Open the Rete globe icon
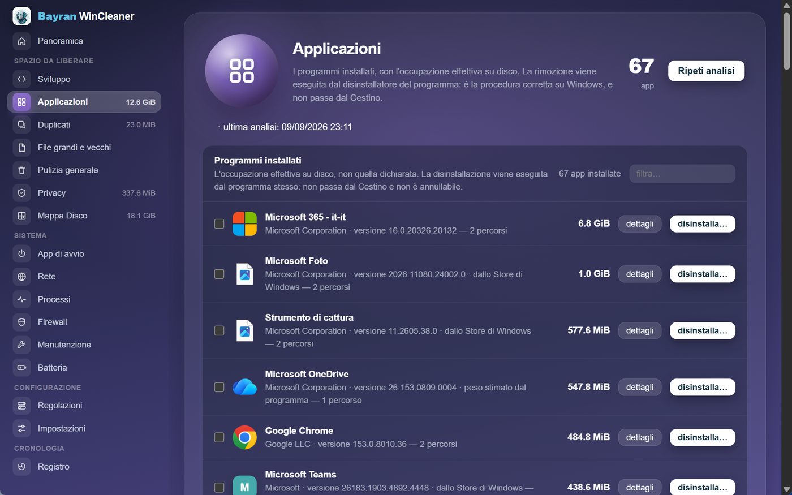This screenshot has width=792, height=495. click(x=21, y=277)
